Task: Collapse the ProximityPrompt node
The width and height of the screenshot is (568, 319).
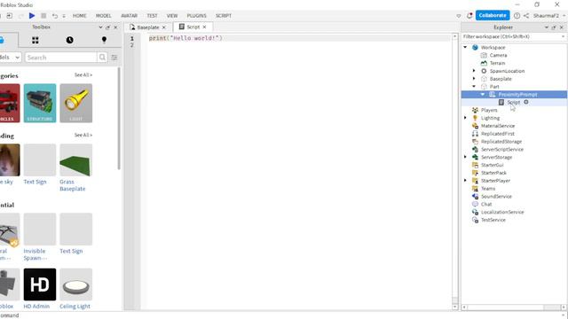Action: pyautogui.click(x=483, y=95)
